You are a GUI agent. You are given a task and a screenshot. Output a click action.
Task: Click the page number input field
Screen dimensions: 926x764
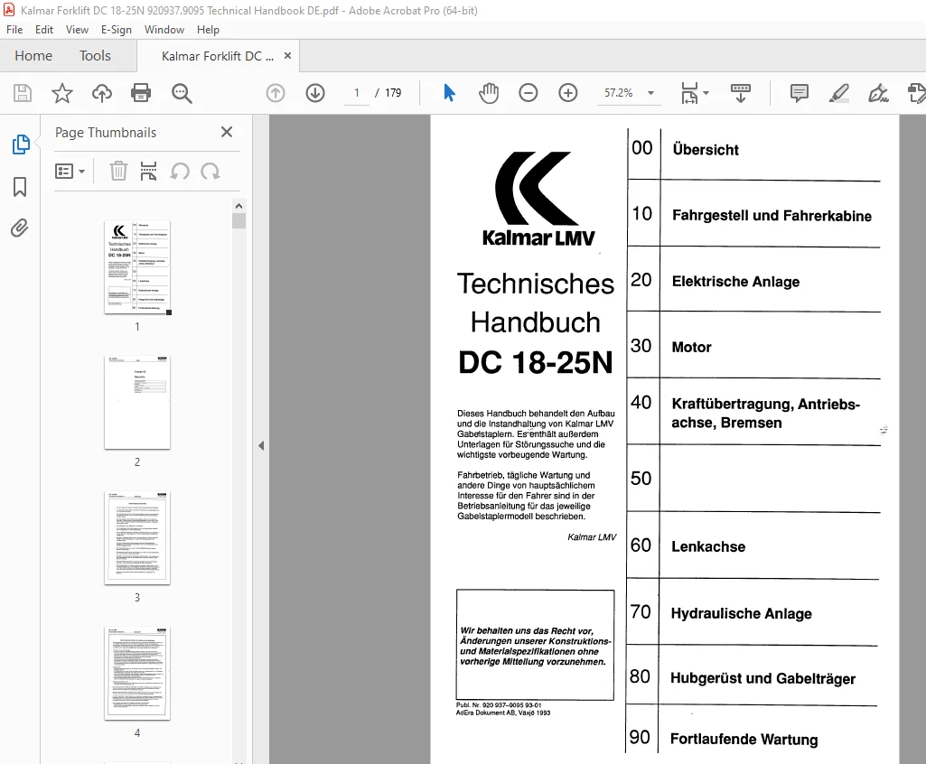pyautogui.click(x=357, y=93)
